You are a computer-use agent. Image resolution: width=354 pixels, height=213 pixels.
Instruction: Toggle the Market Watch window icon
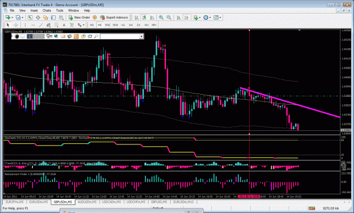click(30, 18)
